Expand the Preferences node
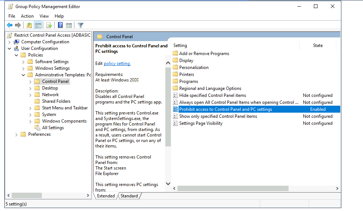 16,135
